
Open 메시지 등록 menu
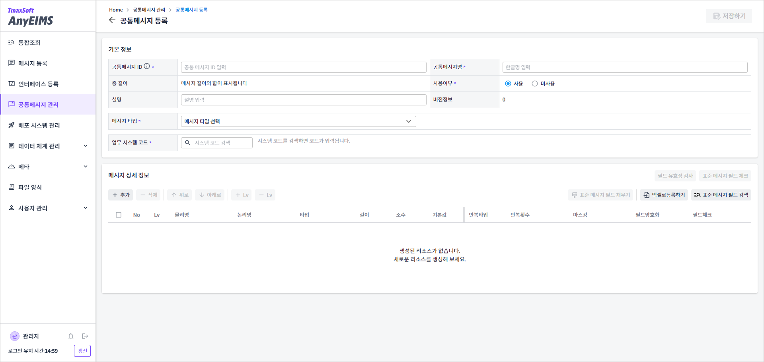[x=48, y=63]
